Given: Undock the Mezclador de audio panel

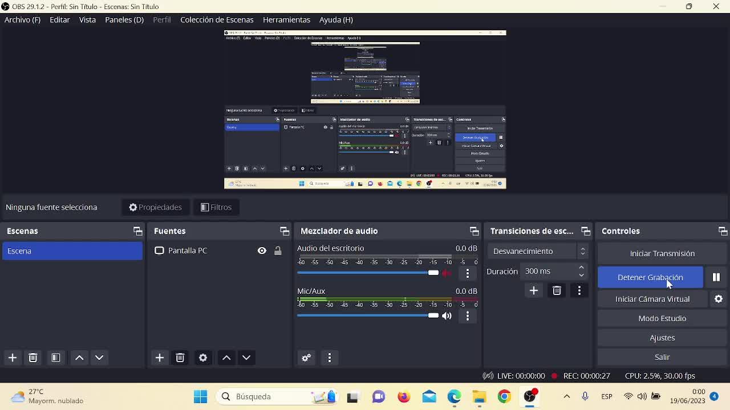Looking at the screenshot, I should click(x=474, y=231).
